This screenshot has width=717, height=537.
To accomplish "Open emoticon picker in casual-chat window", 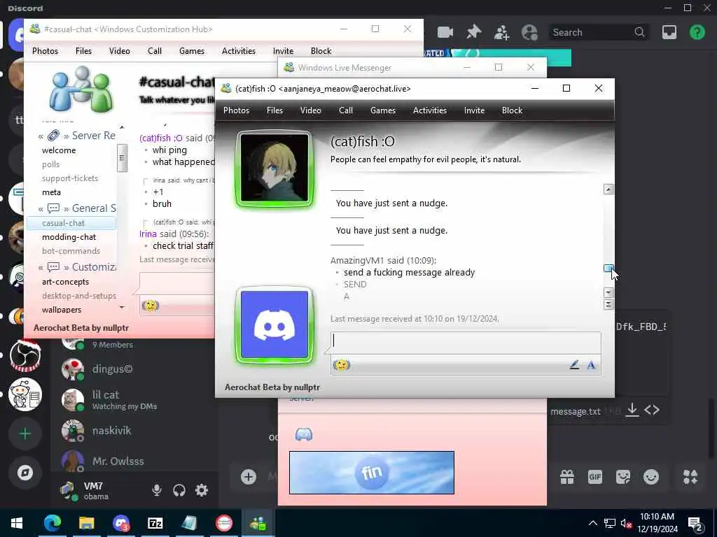I will [151, 306].
